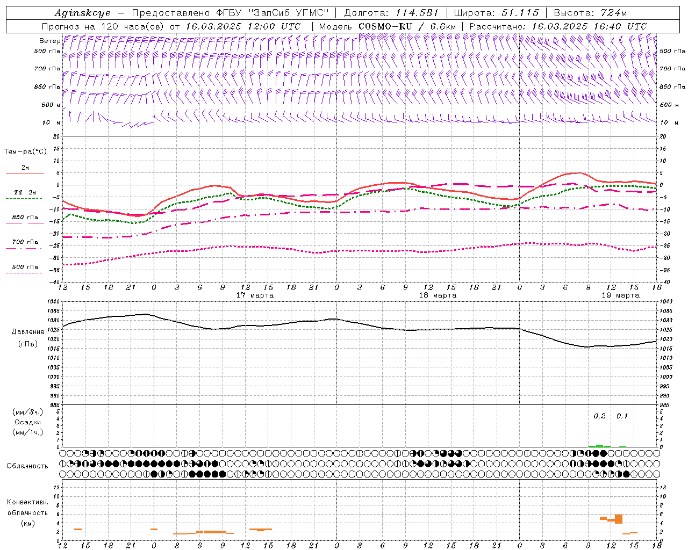The height and width of the screenshot is (550, 688).
Task: Click the "(гПа)" unit label under Давление
Action: pyautogui.click(x=28, y=344)
